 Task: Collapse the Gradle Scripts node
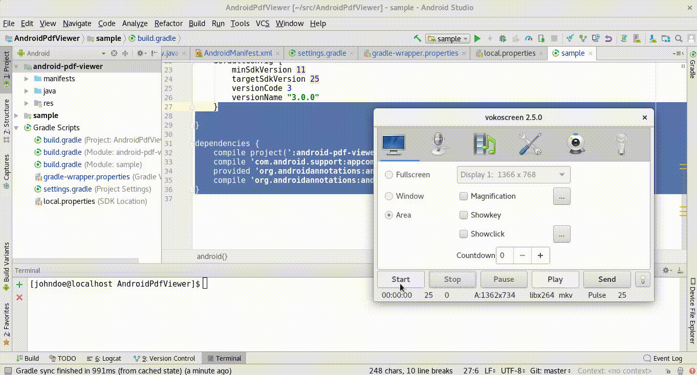pyautogui.click(x=17, y=128)
